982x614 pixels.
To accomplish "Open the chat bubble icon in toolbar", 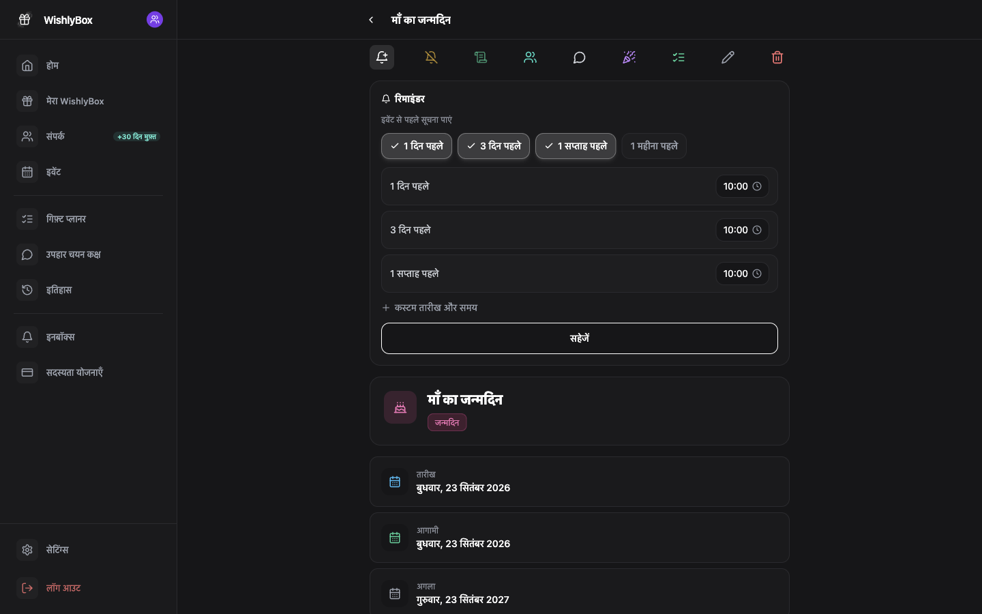I will (580, 57).
